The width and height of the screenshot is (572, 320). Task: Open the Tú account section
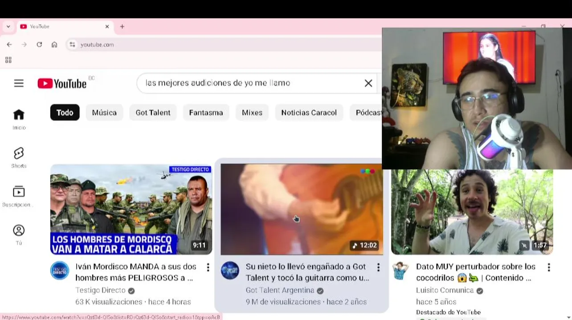19,235
